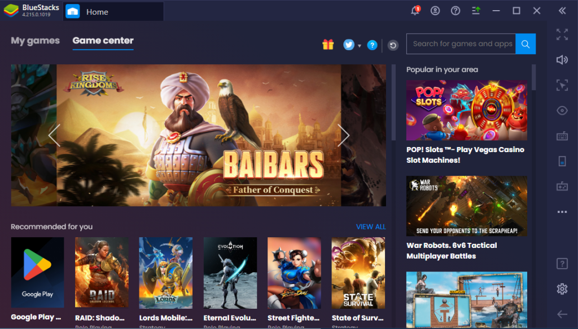Screen dimensions: 578x329
Task: Open the pirate shooting game thumbnail
Action: coord(467,300)
